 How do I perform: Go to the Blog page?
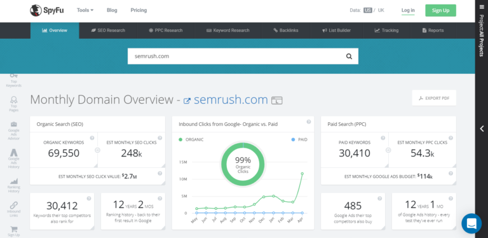[112, 10]
